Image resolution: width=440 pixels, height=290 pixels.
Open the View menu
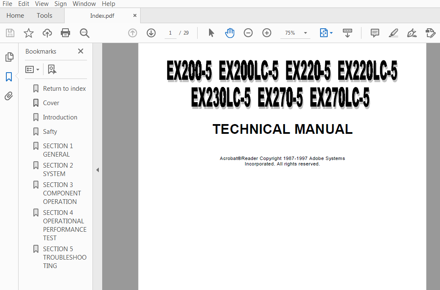tap(42, 4)
